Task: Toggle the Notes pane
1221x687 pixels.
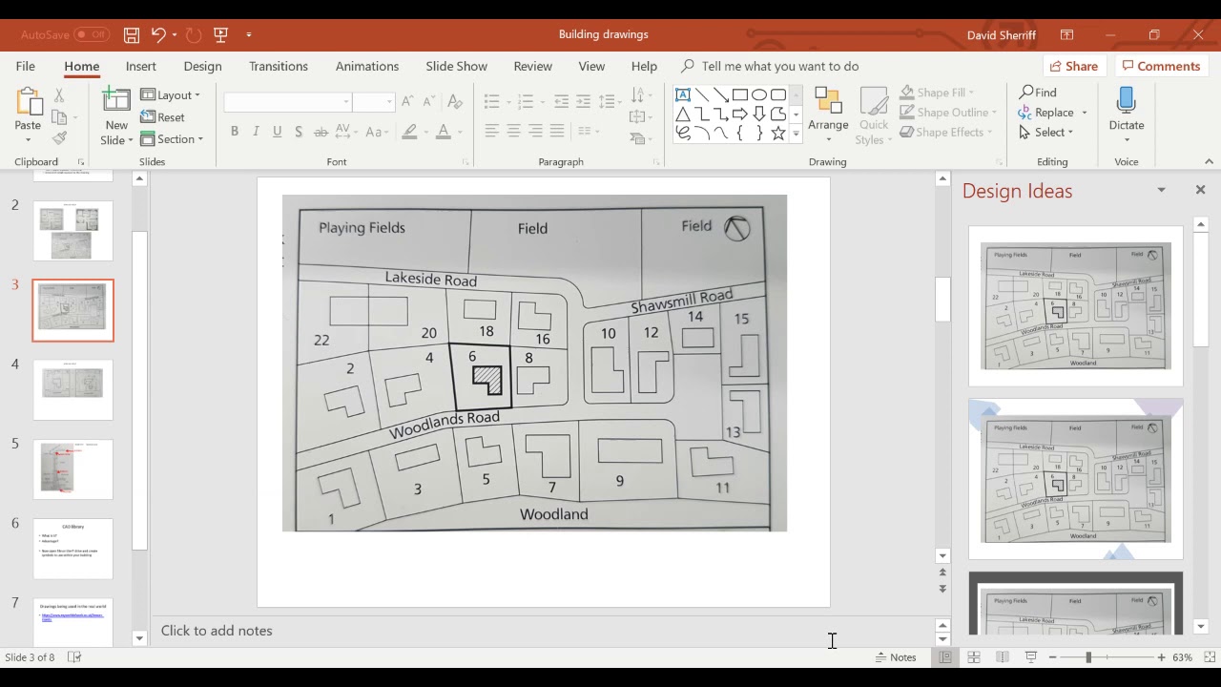Action: point(896,657)
